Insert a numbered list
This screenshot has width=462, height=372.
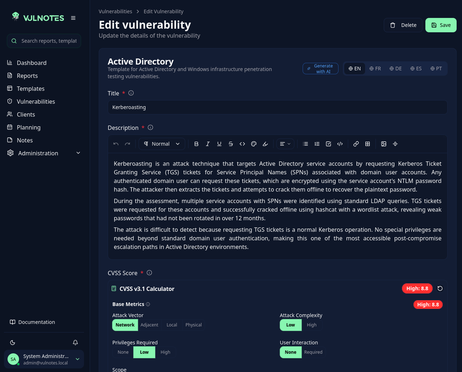coord(317,144)
